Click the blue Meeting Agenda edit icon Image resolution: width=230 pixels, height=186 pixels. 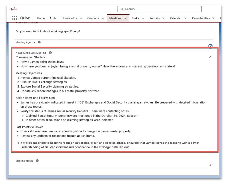click(211, 46)
